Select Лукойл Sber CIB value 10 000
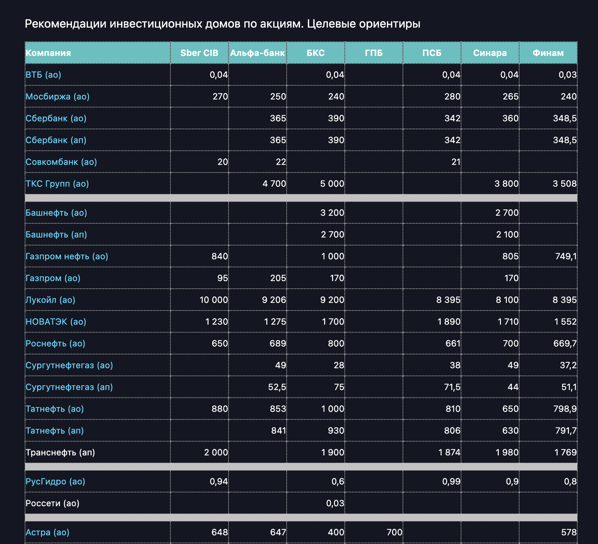598x544 pixels. [214, 300]
